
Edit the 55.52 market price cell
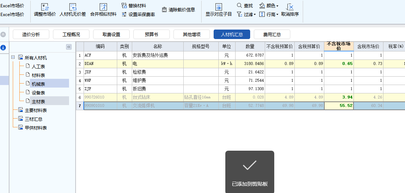(339, 106)
